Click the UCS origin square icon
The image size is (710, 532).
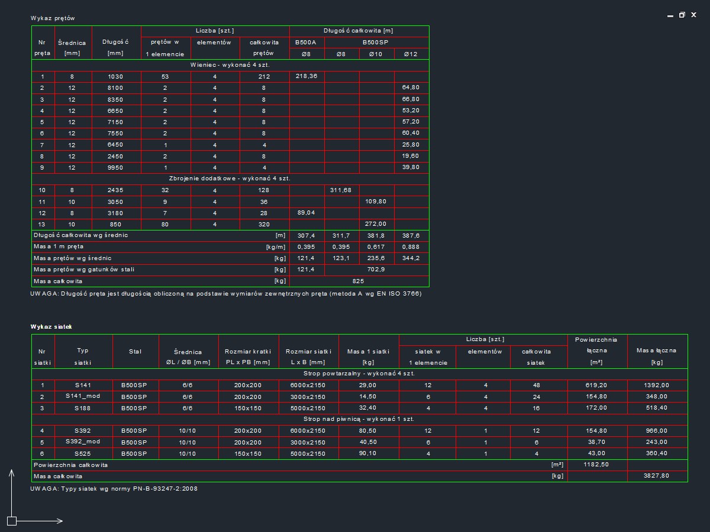12,521
